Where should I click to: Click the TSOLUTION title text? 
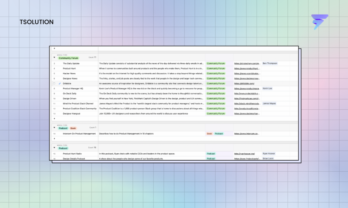click(x=37, y=22)
